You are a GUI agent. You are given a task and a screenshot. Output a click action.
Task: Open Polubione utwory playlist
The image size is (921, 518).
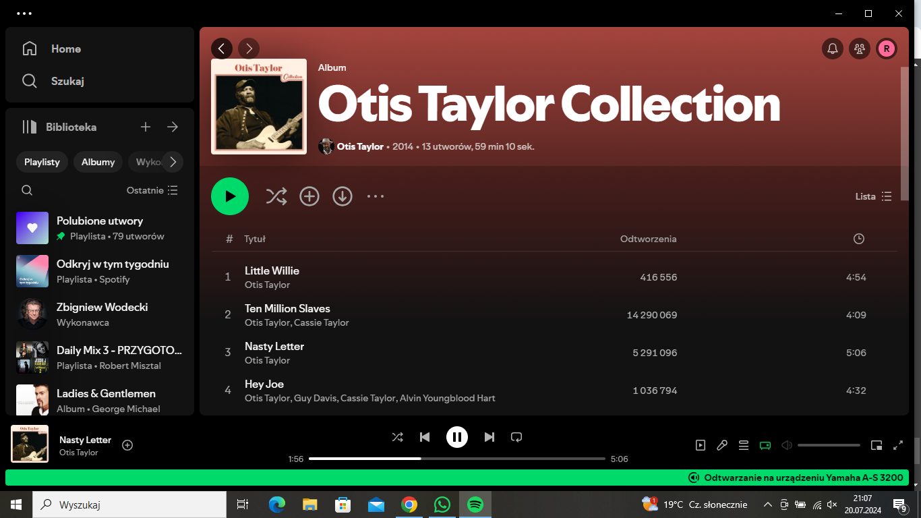(100, 228)
